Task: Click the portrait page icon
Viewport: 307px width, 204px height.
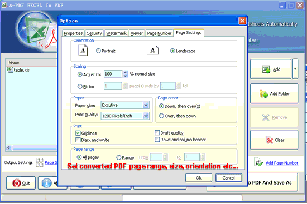Action: pyautogui.click(x=83, y=50)
